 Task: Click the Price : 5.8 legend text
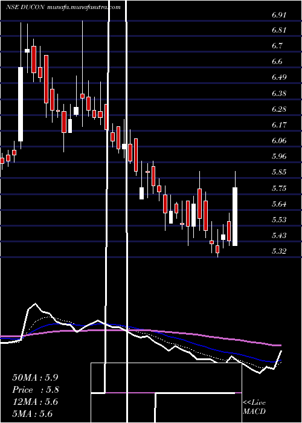36,390
